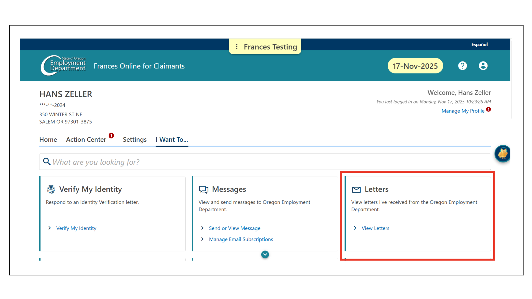Open Send or View Message link
The image size is (532, 299).
tap(235, 228)
